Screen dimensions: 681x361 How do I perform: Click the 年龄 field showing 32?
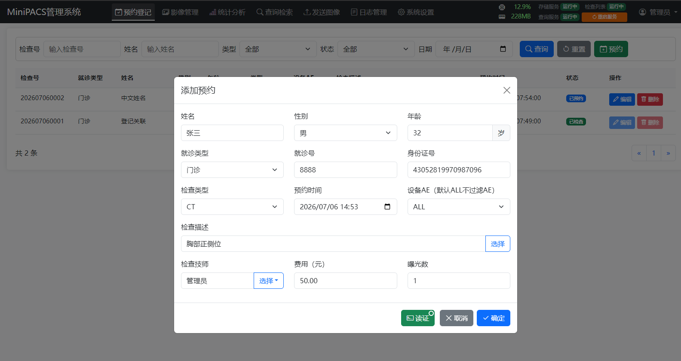tap(450, 133)
